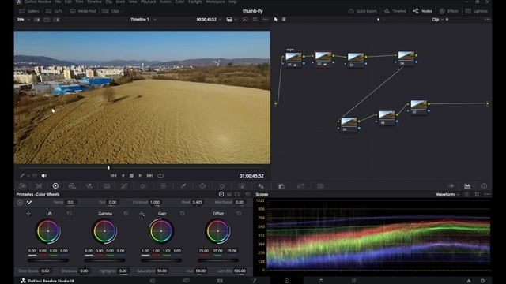Go to Home project manager icon
The image size is (506, 284).
pyautogui.click(x=469, y=281)
